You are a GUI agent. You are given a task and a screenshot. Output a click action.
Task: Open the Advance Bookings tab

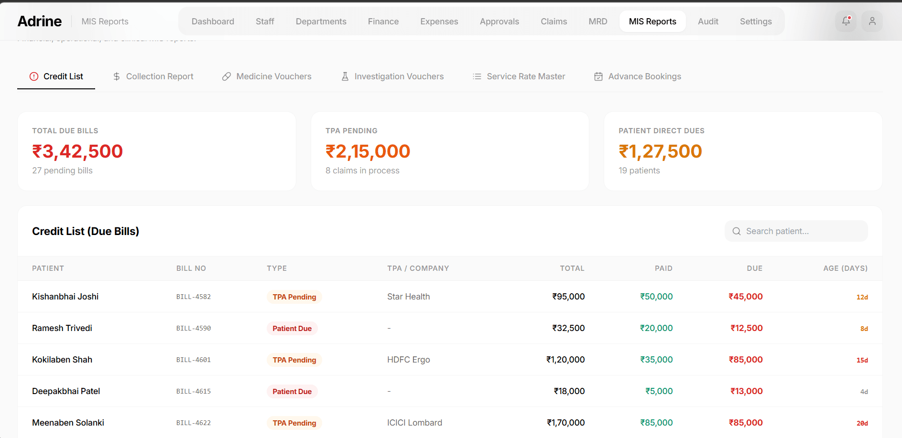click(644, 76)
